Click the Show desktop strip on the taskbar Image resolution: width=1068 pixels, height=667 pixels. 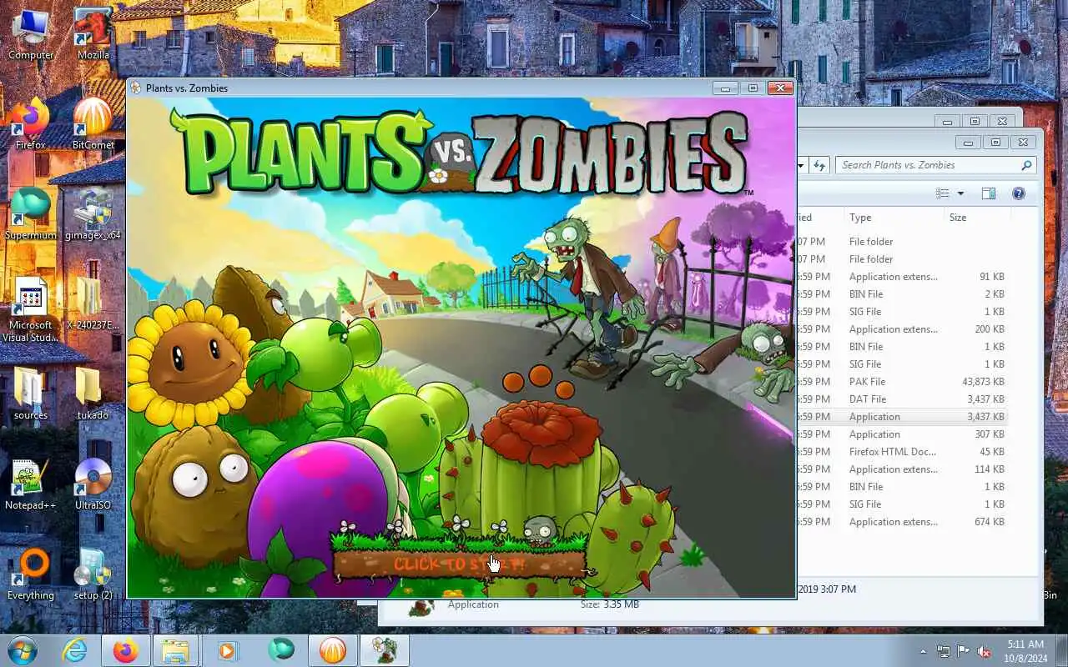click(1061, 651)
